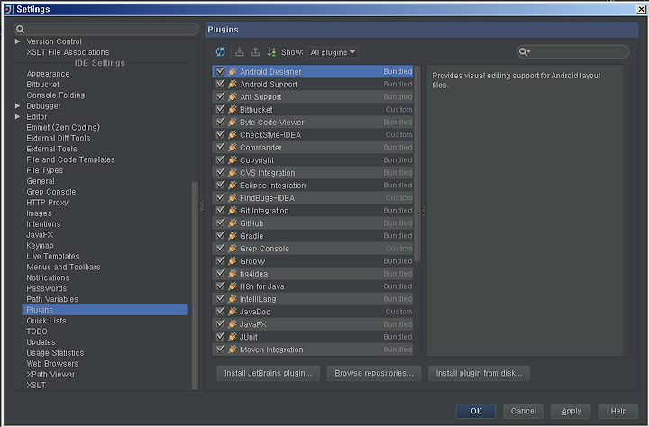
Task: Click the magnifier icon in plugins search
Action: pos(523,51)
